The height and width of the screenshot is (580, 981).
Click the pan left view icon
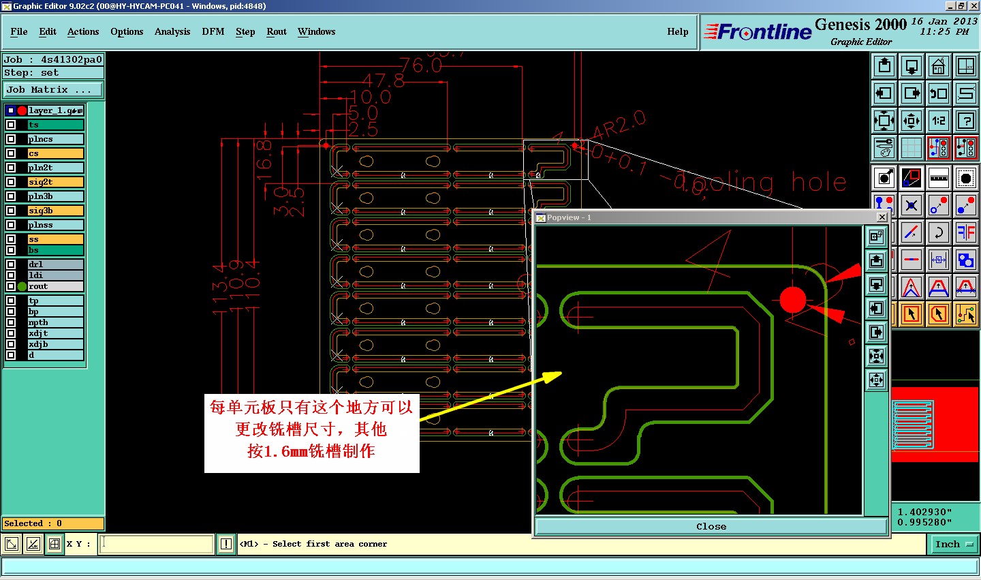884,93
